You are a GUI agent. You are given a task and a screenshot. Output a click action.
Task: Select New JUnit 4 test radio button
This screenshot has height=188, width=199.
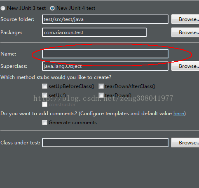(52, 8)
